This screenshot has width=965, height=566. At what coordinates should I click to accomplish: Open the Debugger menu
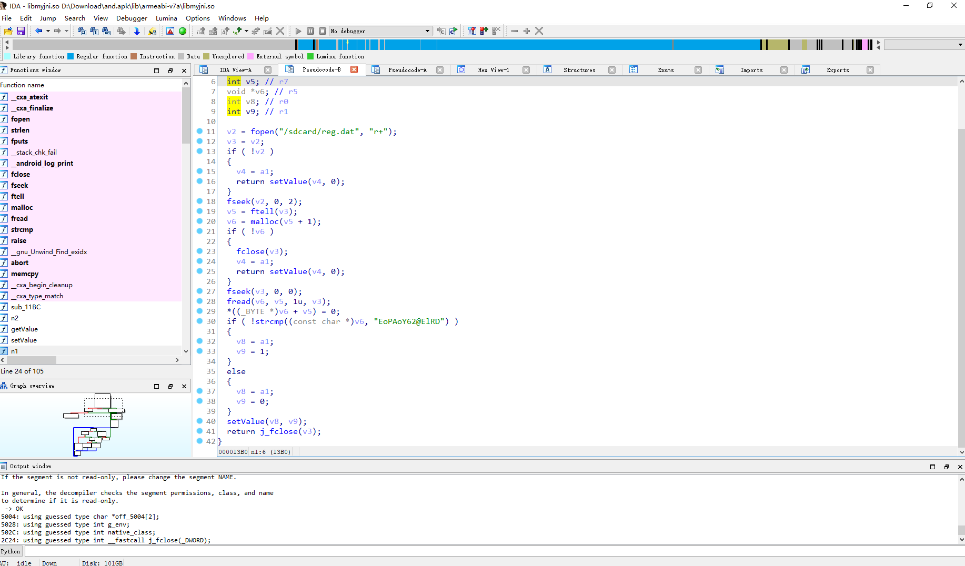pos(132,18)
